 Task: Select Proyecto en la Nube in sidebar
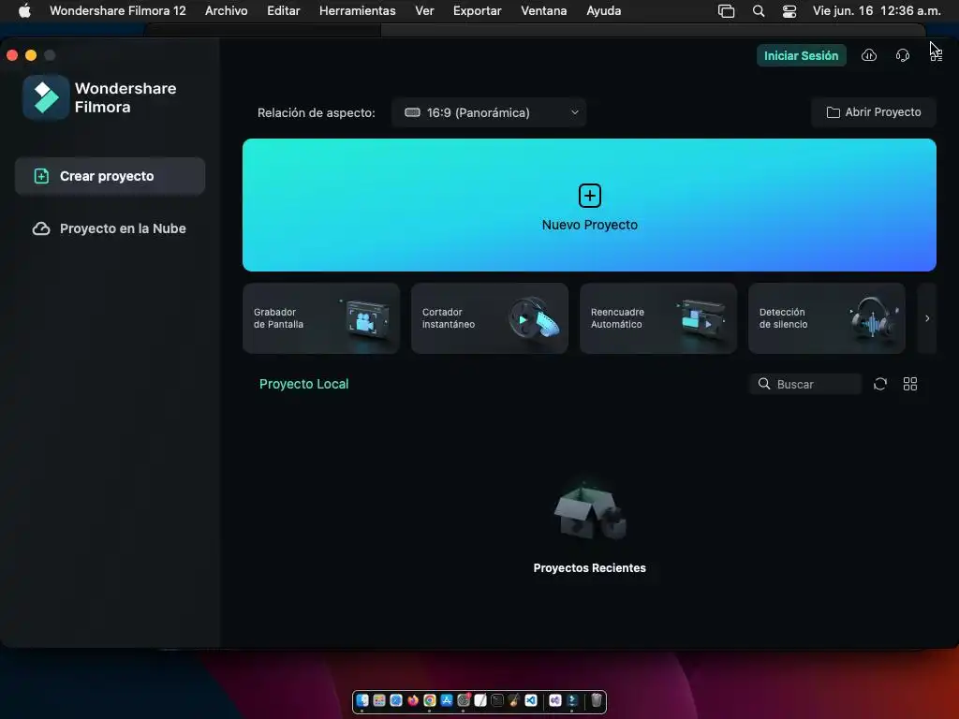(111, 228)
